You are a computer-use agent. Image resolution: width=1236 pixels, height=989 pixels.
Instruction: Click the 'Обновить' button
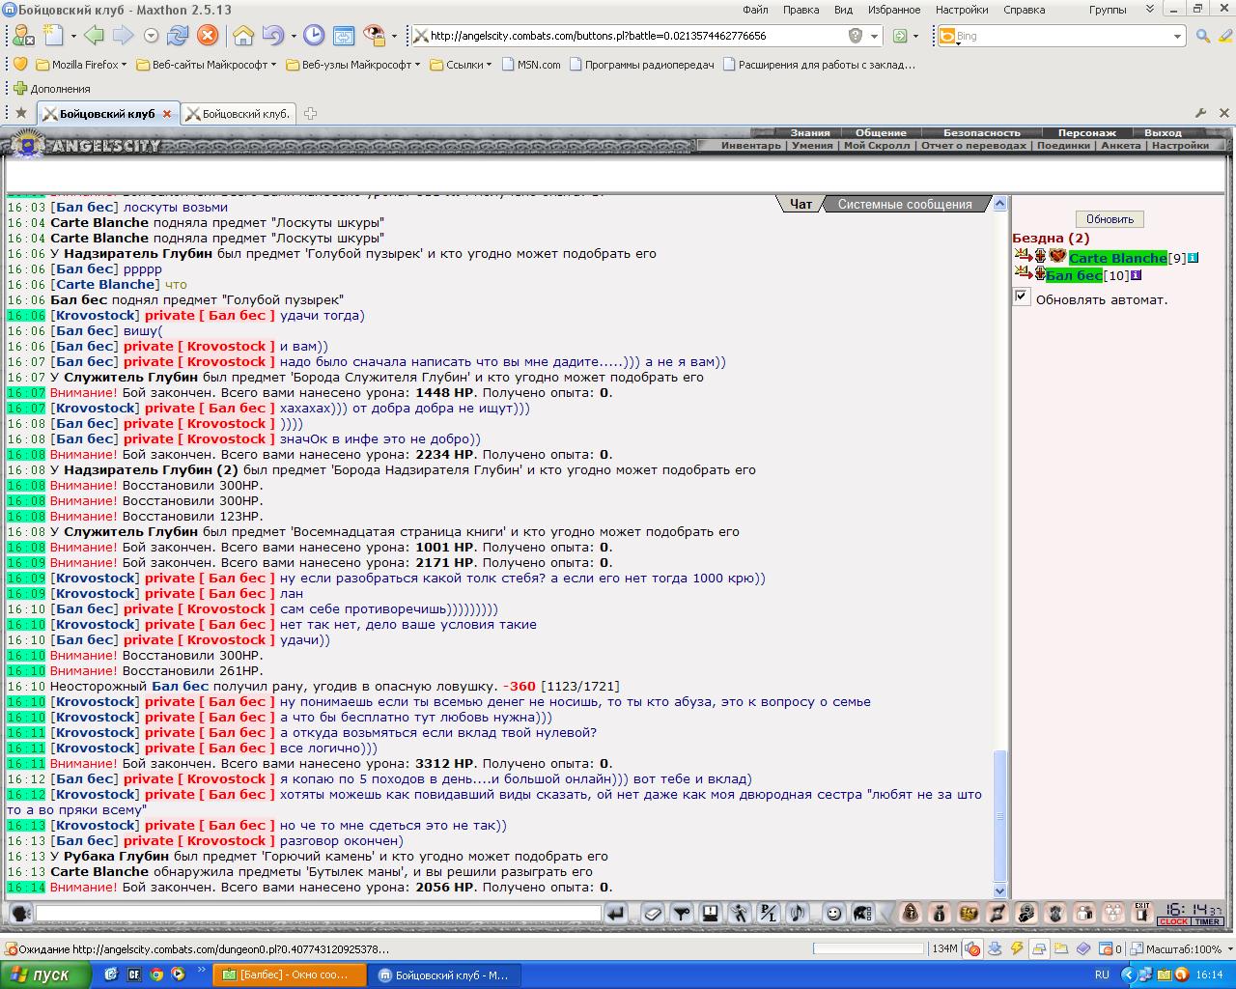[x=1110, y=219]
